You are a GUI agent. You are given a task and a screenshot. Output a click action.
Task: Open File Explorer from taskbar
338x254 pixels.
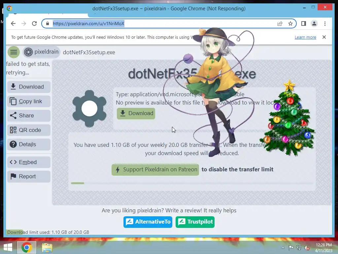coord(47,248)
